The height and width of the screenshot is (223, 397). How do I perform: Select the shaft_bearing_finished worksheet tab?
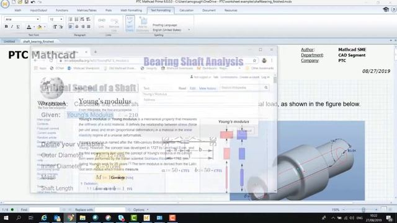[38, 42]
